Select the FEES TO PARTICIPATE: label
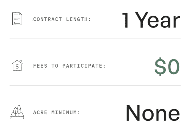 [x=69, y=66]
